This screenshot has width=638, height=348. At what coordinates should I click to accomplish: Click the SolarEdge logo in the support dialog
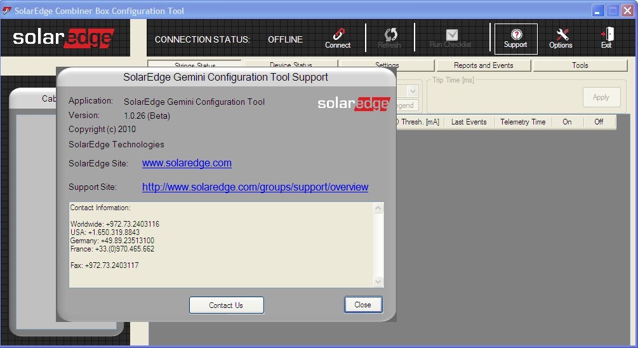click(354, 104)
